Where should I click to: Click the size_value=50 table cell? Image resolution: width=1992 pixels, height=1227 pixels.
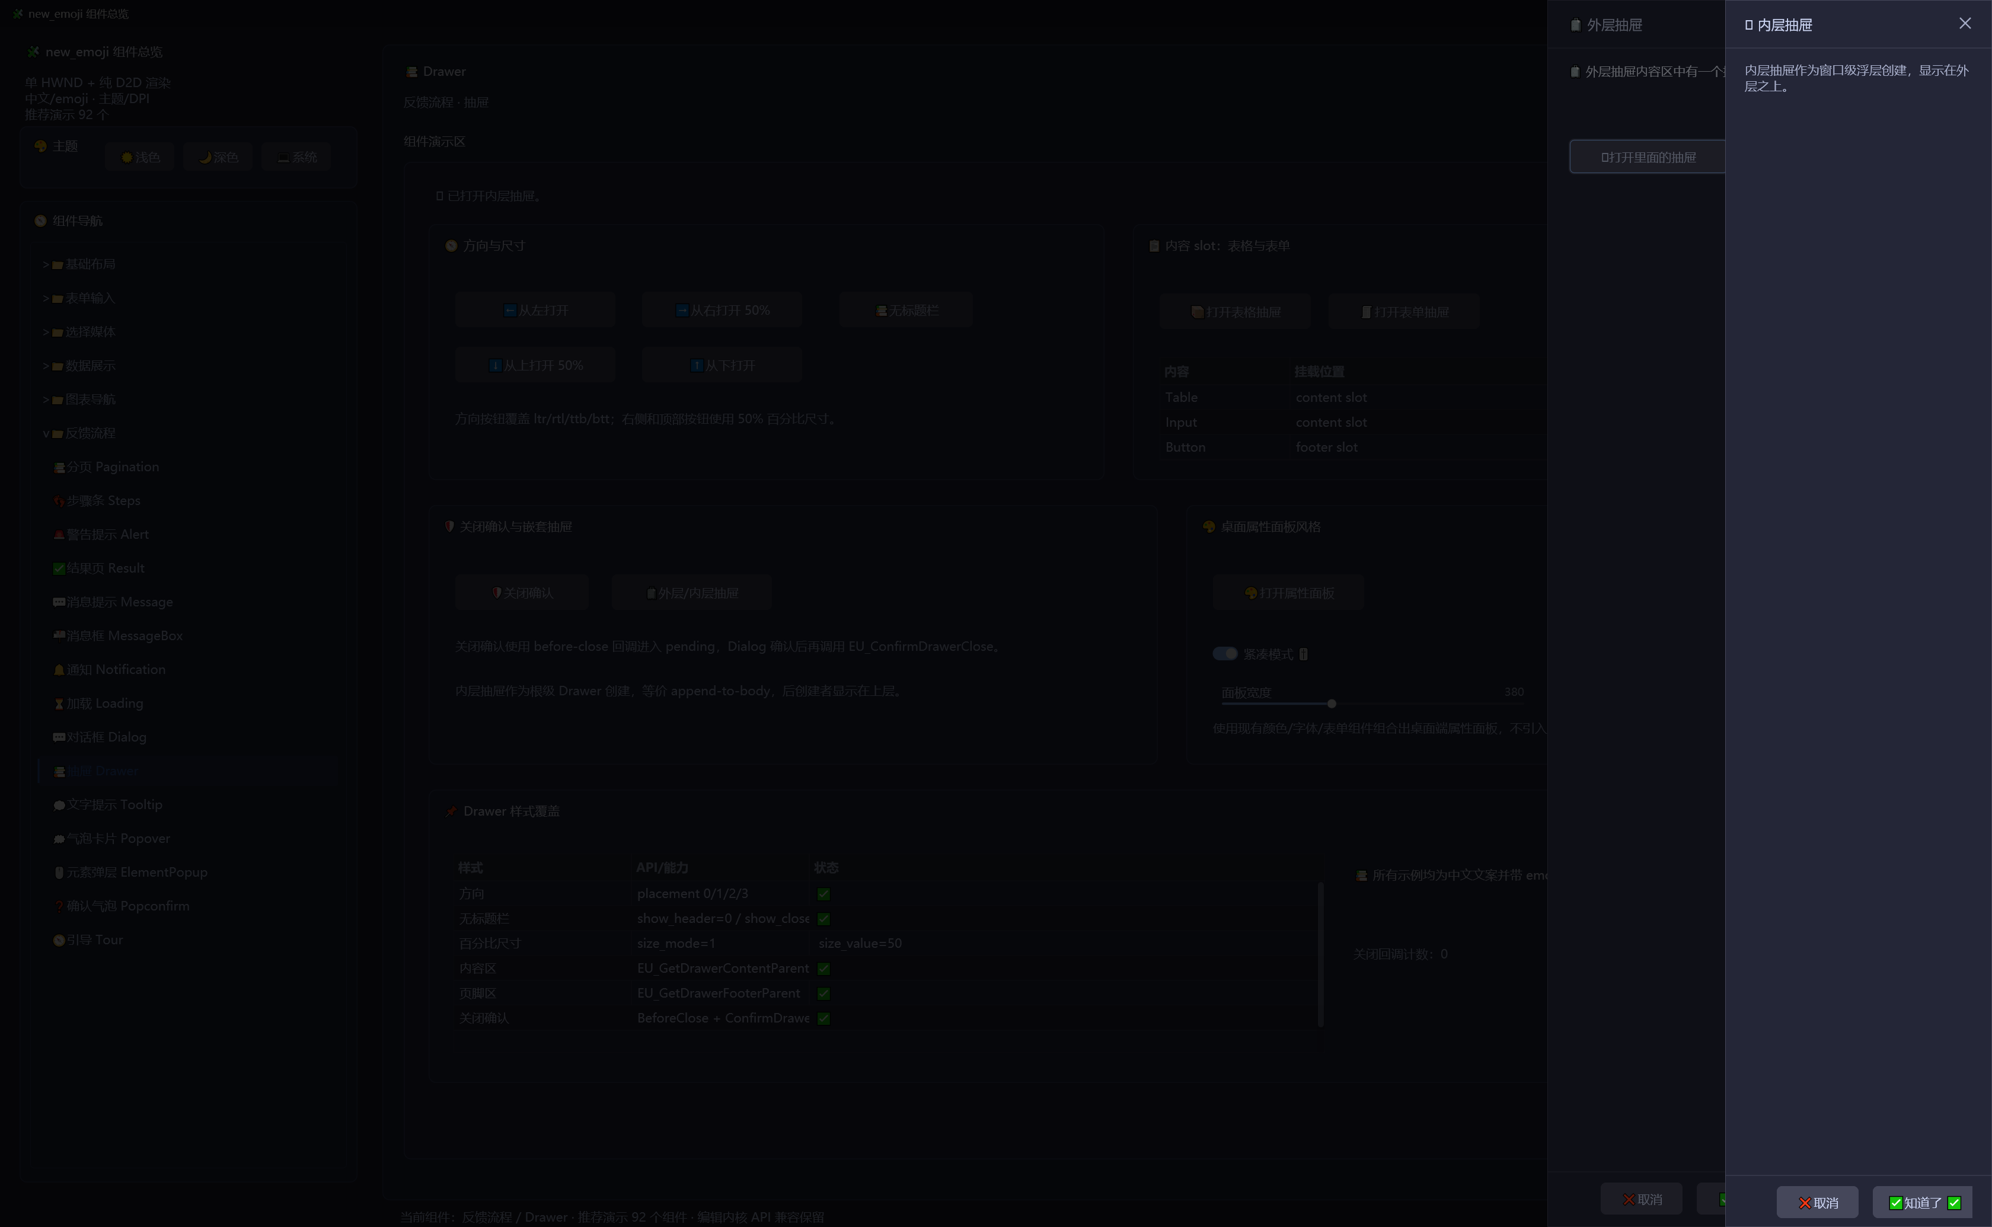coord(860,943)
